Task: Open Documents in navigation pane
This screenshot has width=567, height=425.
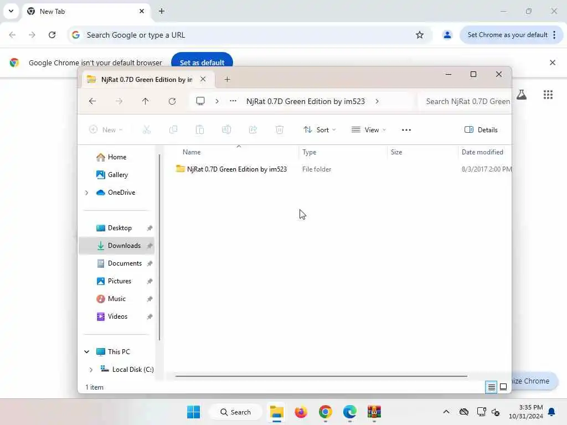Action: (116, 263)
